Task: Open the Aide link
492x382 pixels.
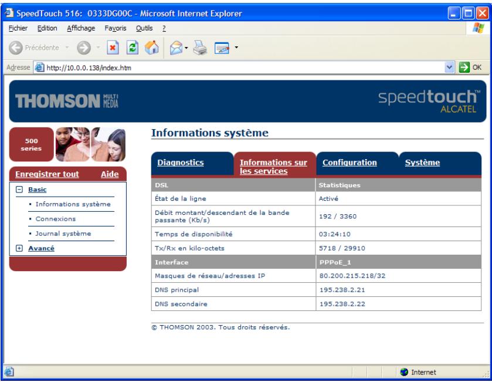Action: point(110,174)
